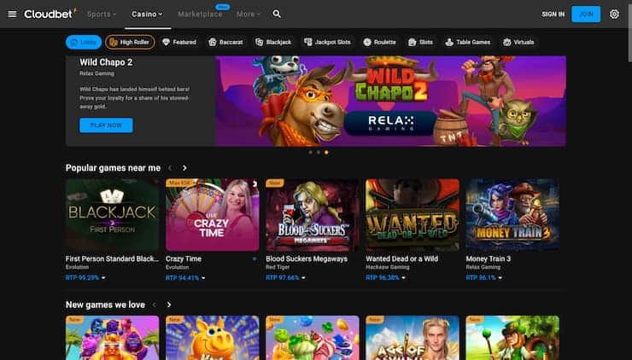Go to second banner carousel dot

coord(319,152)
